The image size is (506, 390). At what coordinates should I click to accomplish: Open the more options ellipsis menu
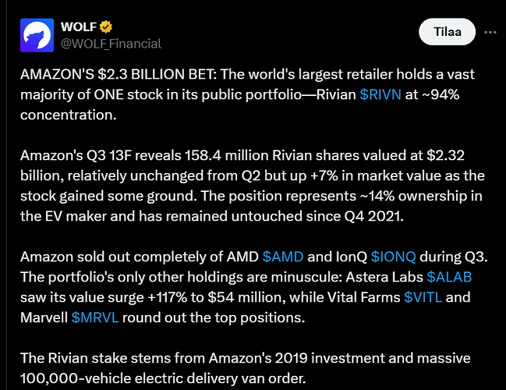(x=490, y=32)
